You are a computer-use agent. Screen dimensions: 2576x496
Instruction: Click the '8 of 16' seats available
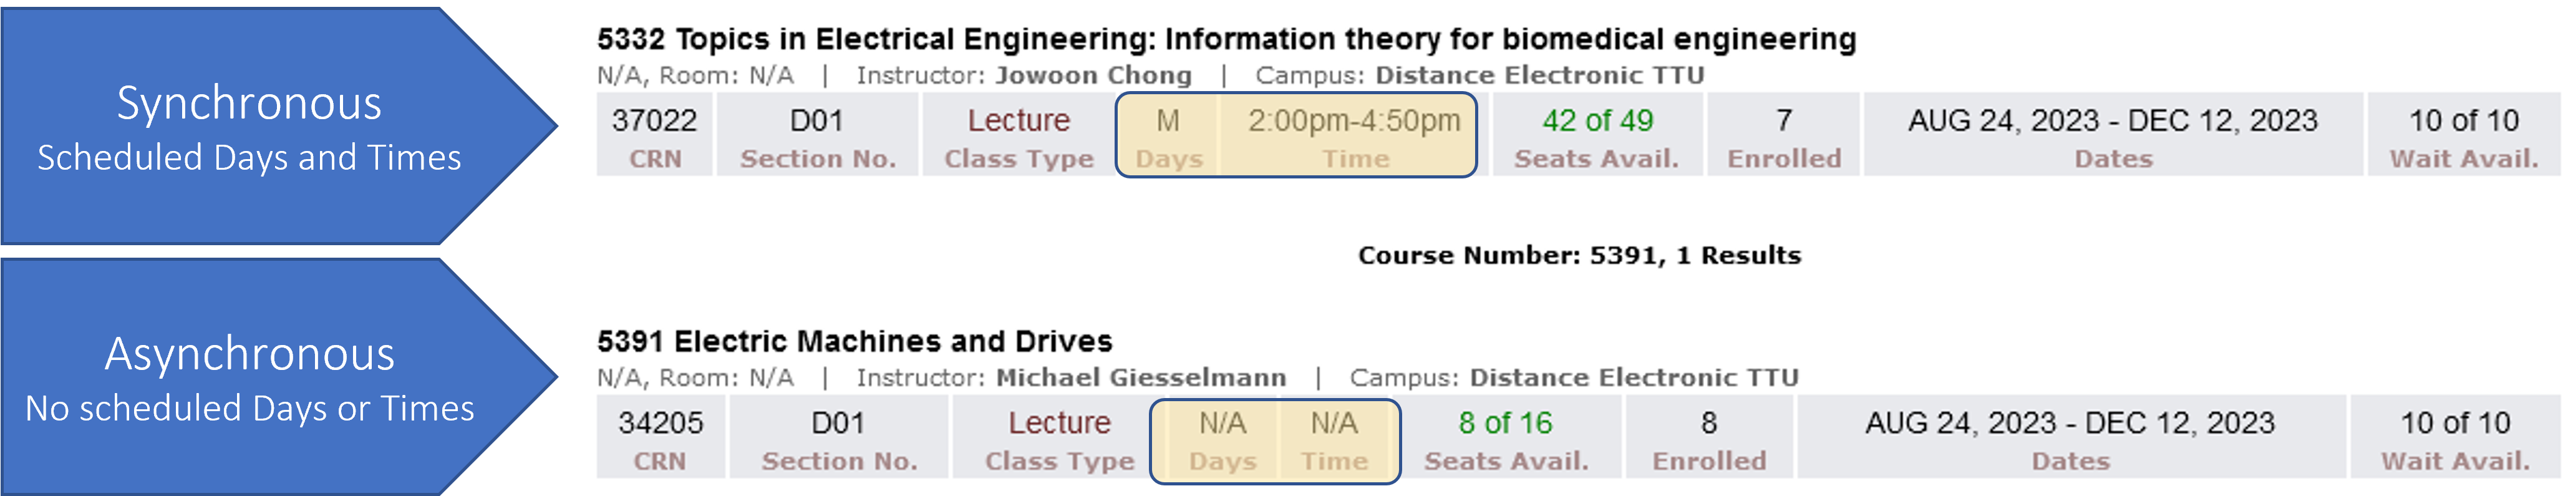pyautogui.click(x=1505, y=424)
